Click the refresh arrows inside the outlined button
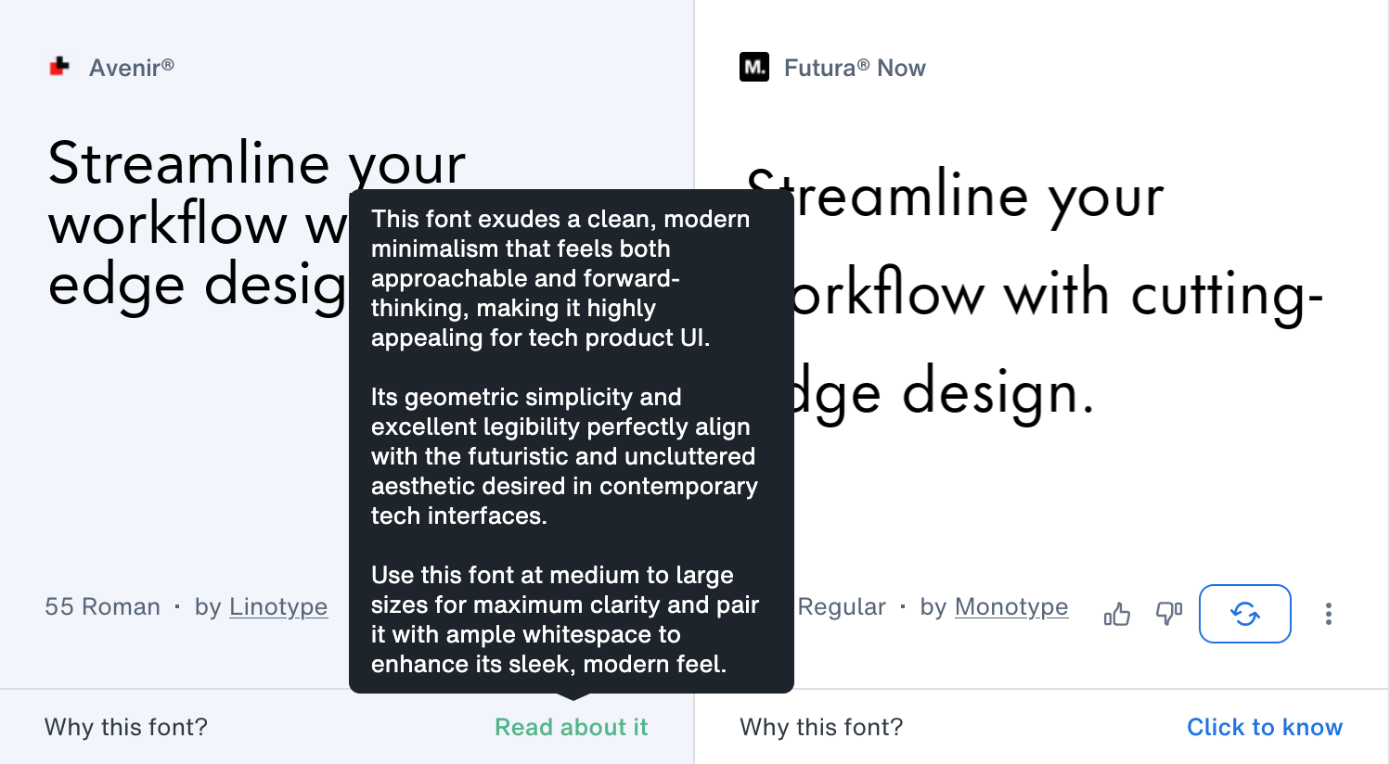Screen dimensions: 1390x764 1244,613
